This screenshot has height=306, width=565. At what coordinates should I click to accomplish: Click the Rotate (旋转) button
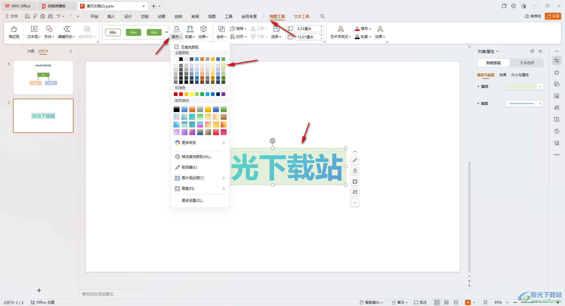click(x=238, y=29)
